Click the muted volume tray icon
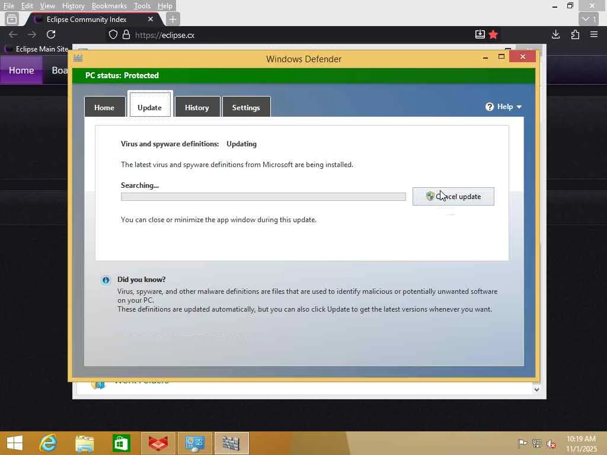Viewport: 607px width, 455px height. pos(551,443)
